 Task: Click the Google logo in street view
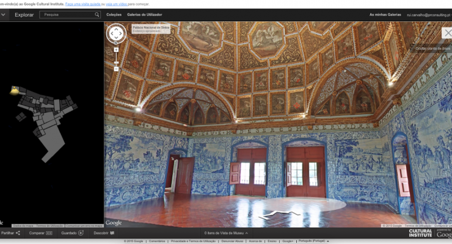[x=114, y=223]
